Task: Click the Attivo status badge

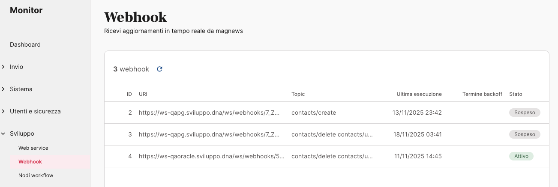Action: 521,156
